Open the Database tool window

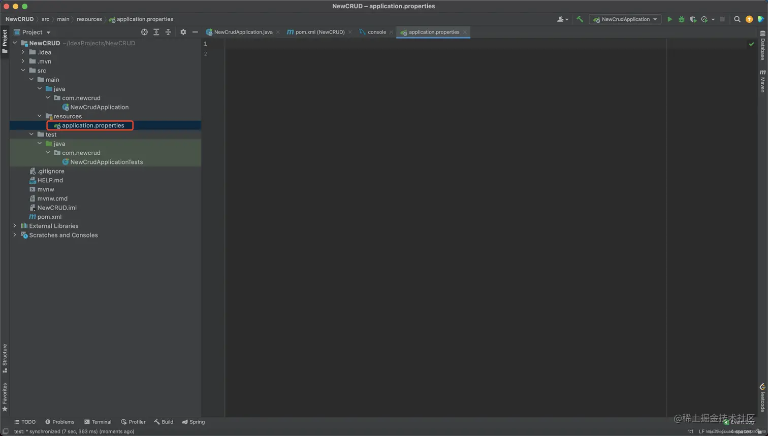point(762,46)
